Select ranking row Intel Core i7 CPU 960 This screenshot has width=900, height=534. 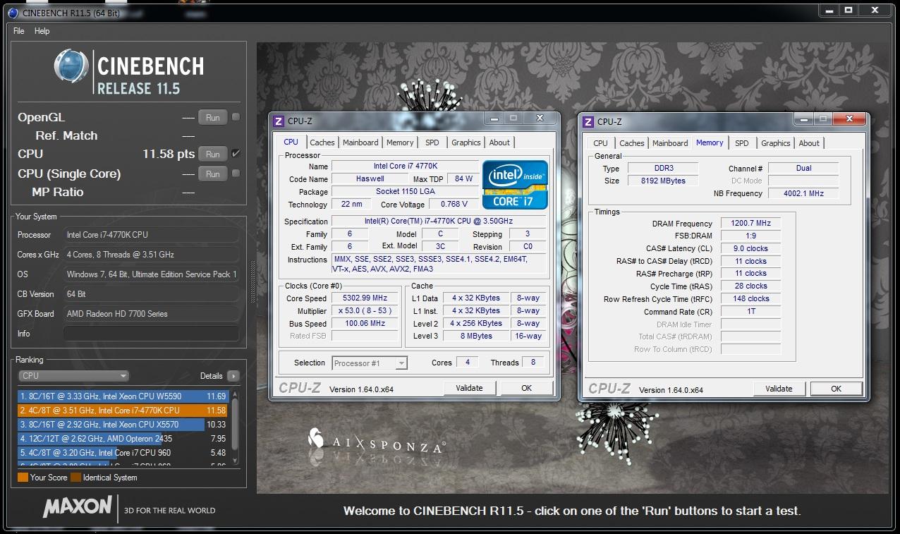point(123,453)
